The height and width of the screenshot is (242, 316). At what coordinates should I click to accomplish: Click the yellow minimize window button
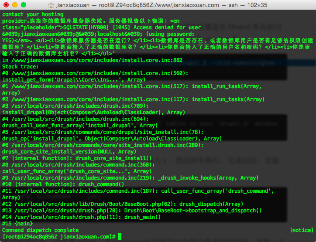click(x=15, y=5)
